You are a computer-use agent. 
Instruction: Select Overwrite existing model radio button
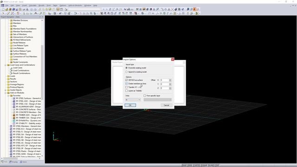pos(127,68)
